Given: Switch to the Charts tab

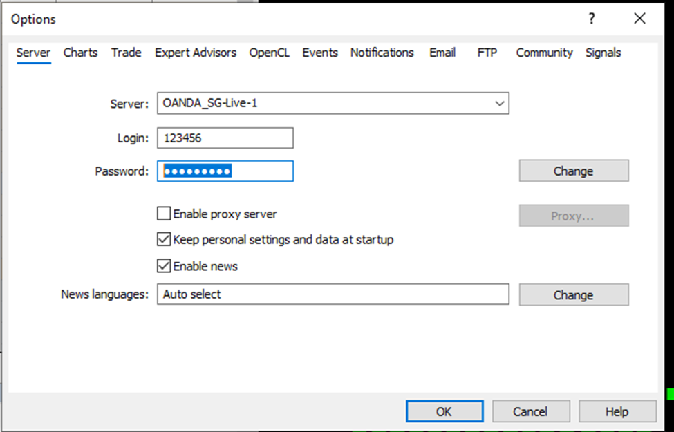Looking at the screenshot, I should [80, 53].
